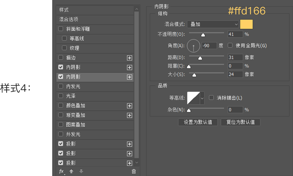The height and width of the screenshot is (176, 293).
Task: Click the 大小 slider handle
Action: point(194,75)
